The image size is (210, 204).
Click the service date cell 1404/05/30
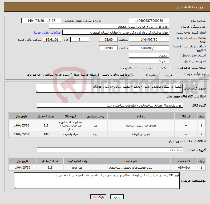click(22, 168)
